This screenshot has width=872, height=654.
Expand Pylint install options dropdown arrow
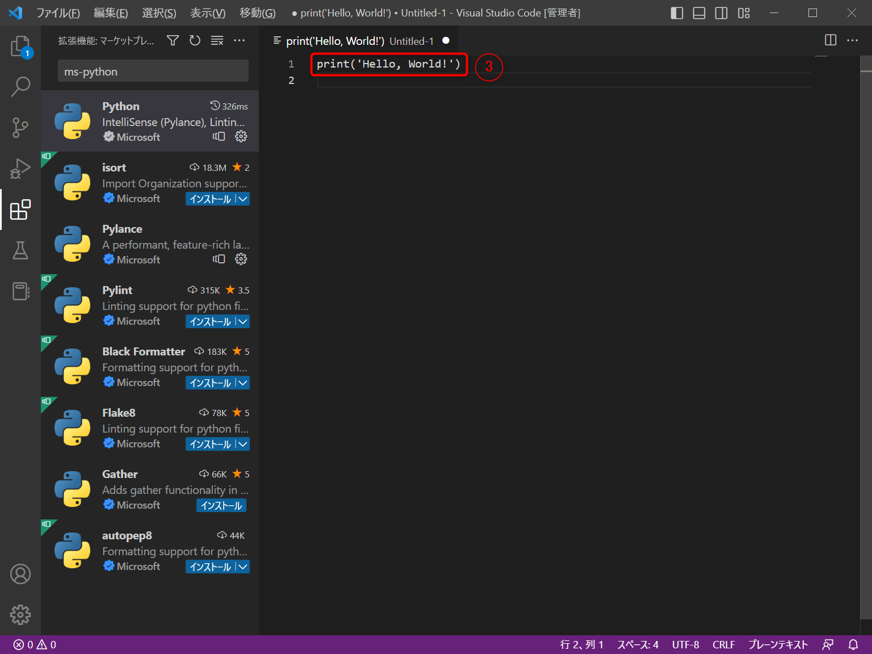pyautogui.click(x=243, y=321)
